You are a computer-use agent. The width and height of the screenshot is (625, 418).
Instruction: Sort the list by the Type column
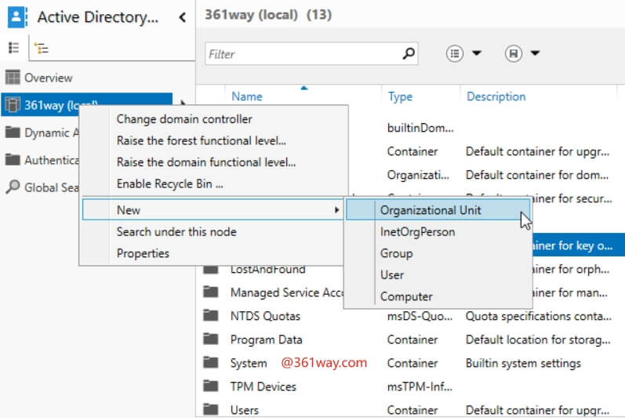[400, 96]
